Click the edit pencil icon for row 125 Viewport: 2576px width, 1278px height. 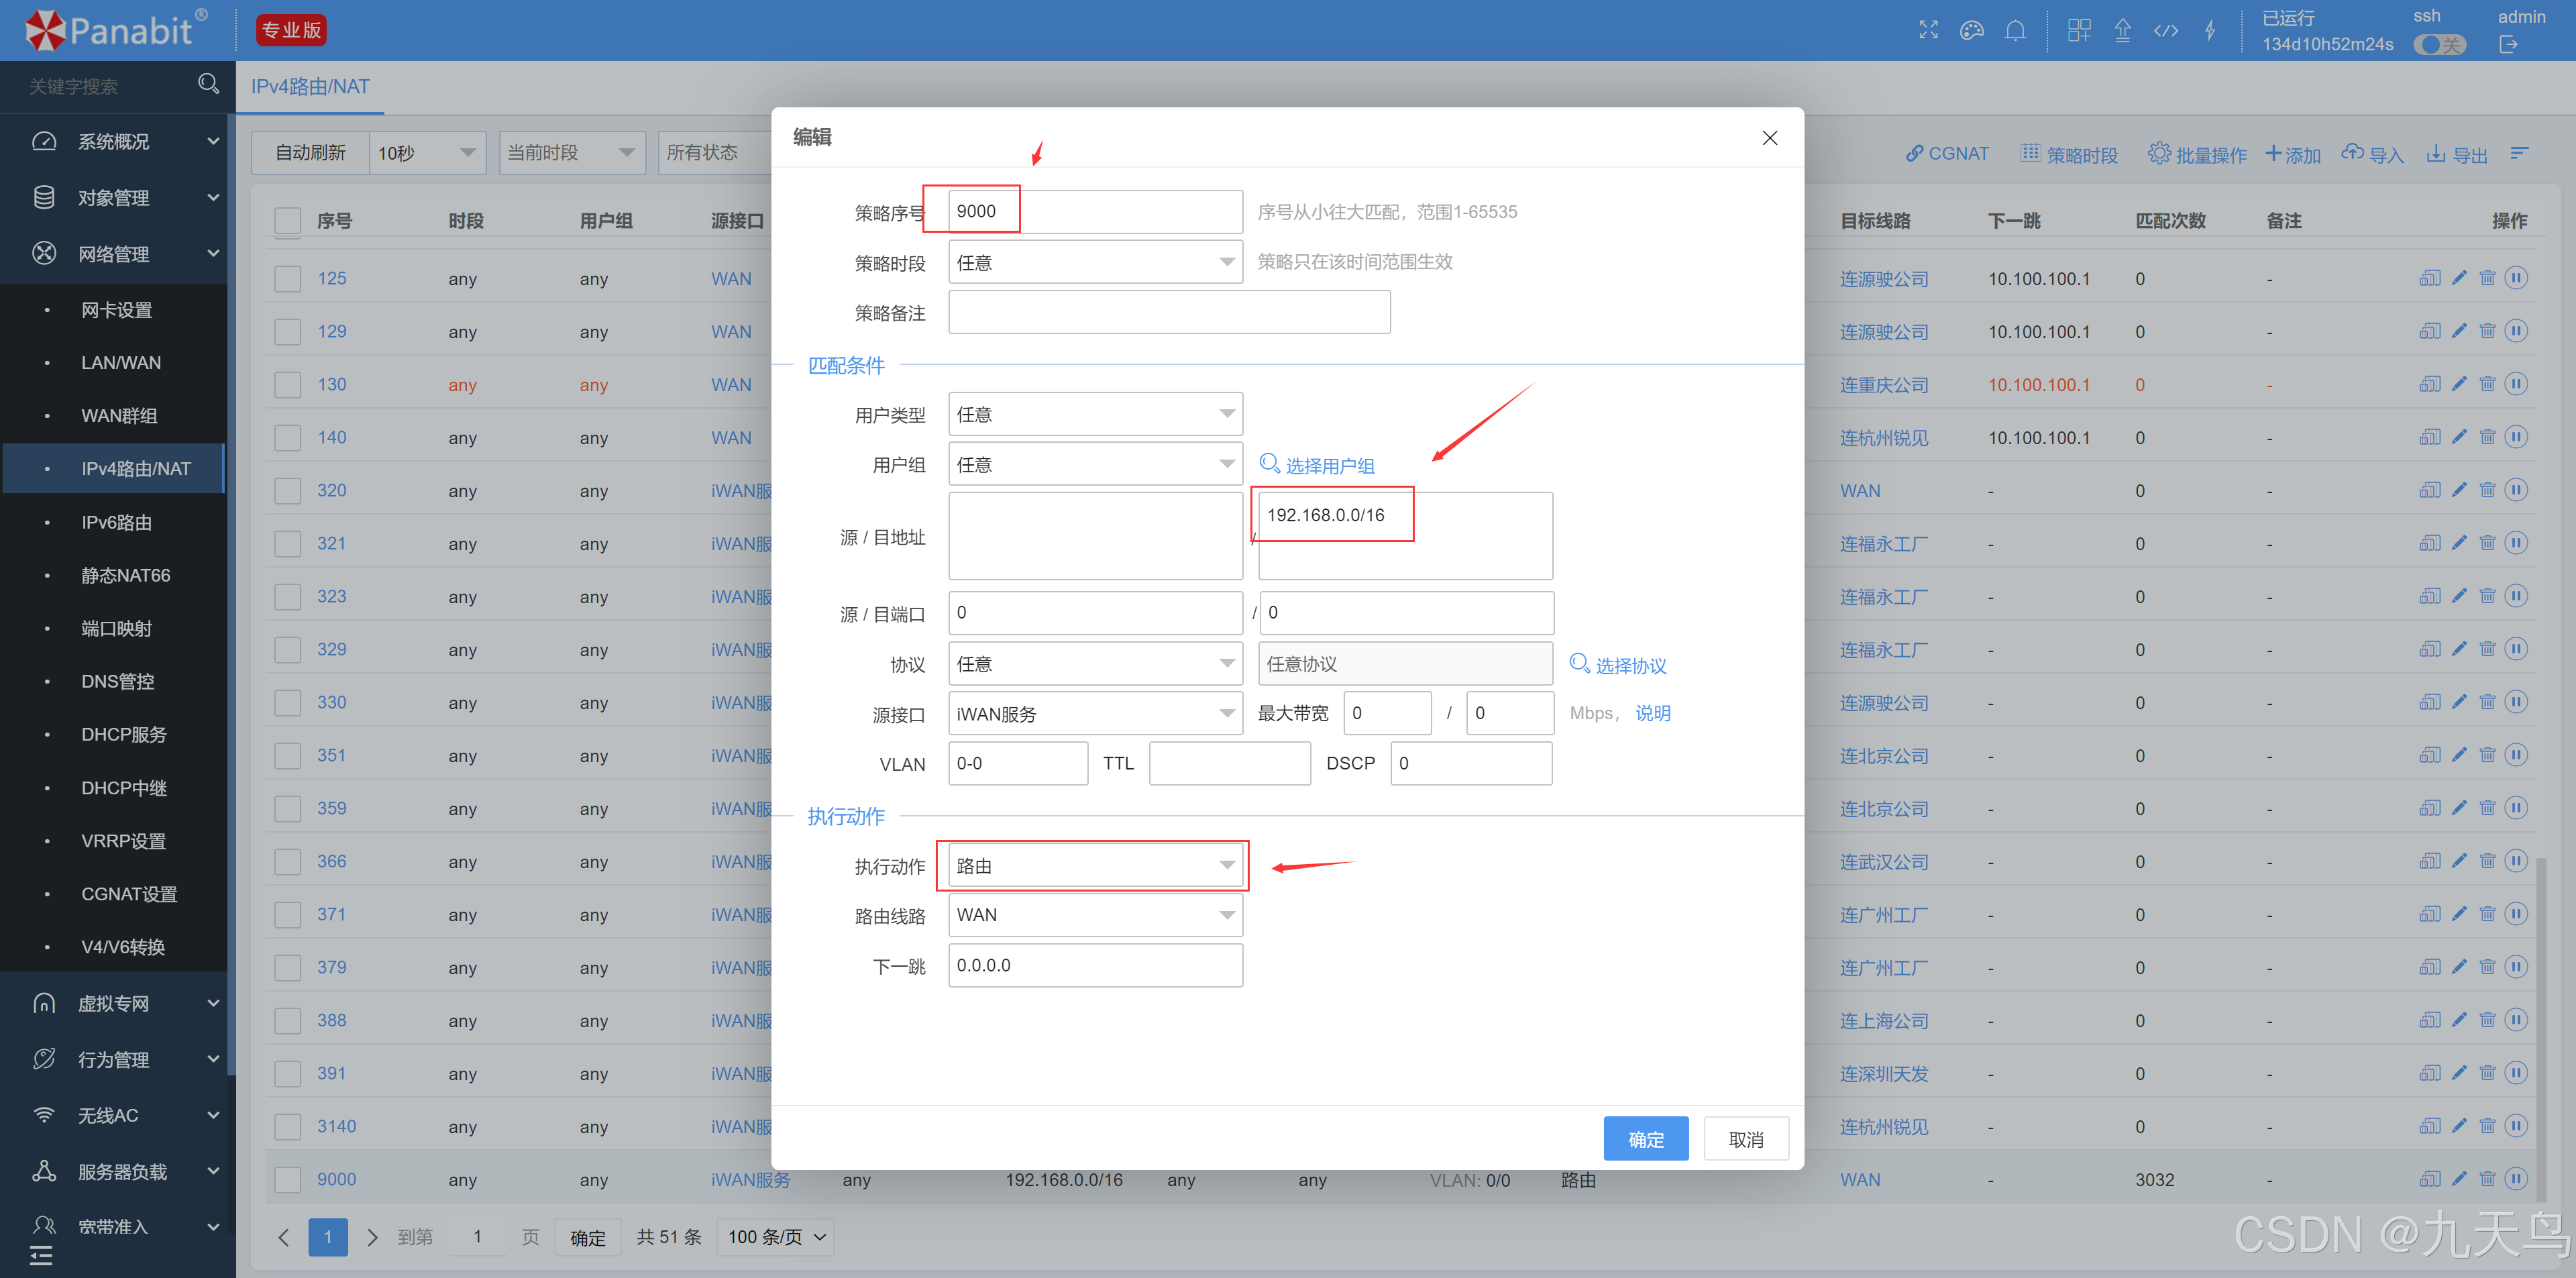pos(2459,278)
